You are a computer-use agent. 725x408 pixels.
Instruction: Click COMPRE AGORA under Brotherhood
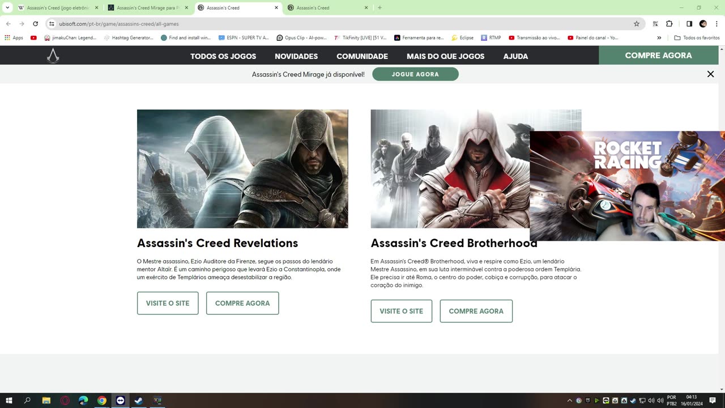(x=476, y=311)
